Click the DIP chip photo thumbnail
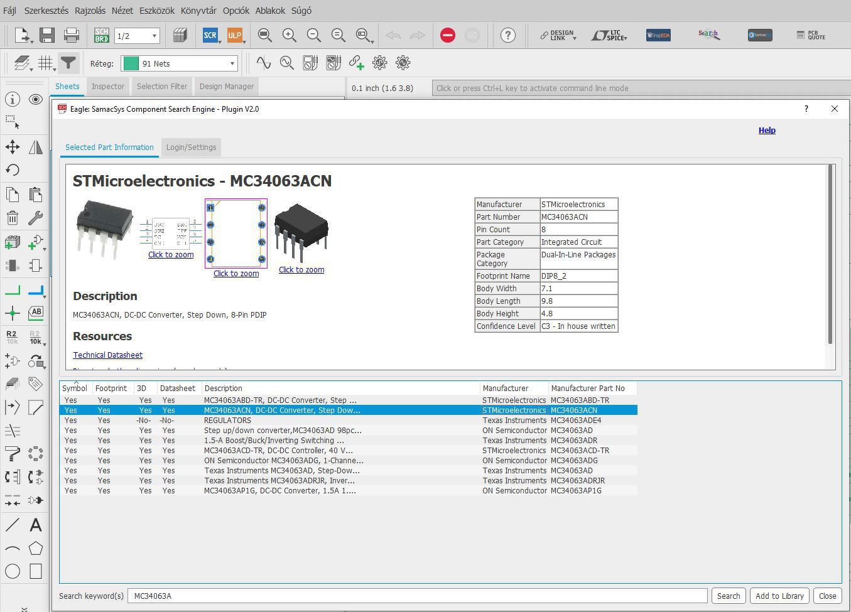Viewport: 851px width, 612px height. pyautogui.click(x=104, y=228)
